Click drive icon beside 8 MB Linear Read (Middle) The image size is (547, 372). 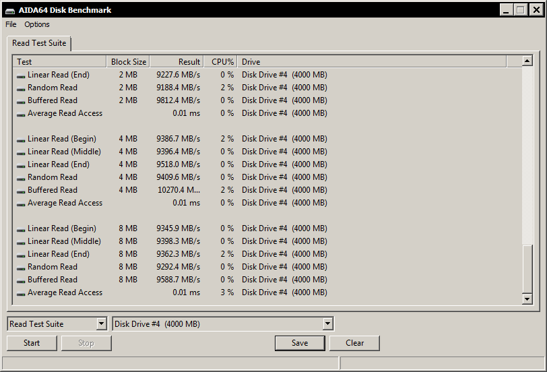(21, 242)
